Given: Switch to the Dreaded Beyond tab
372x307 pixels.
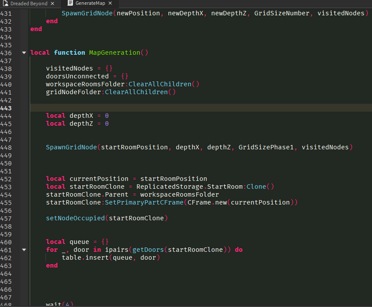Looking at the screenshot, I should (x=29, y=4).
